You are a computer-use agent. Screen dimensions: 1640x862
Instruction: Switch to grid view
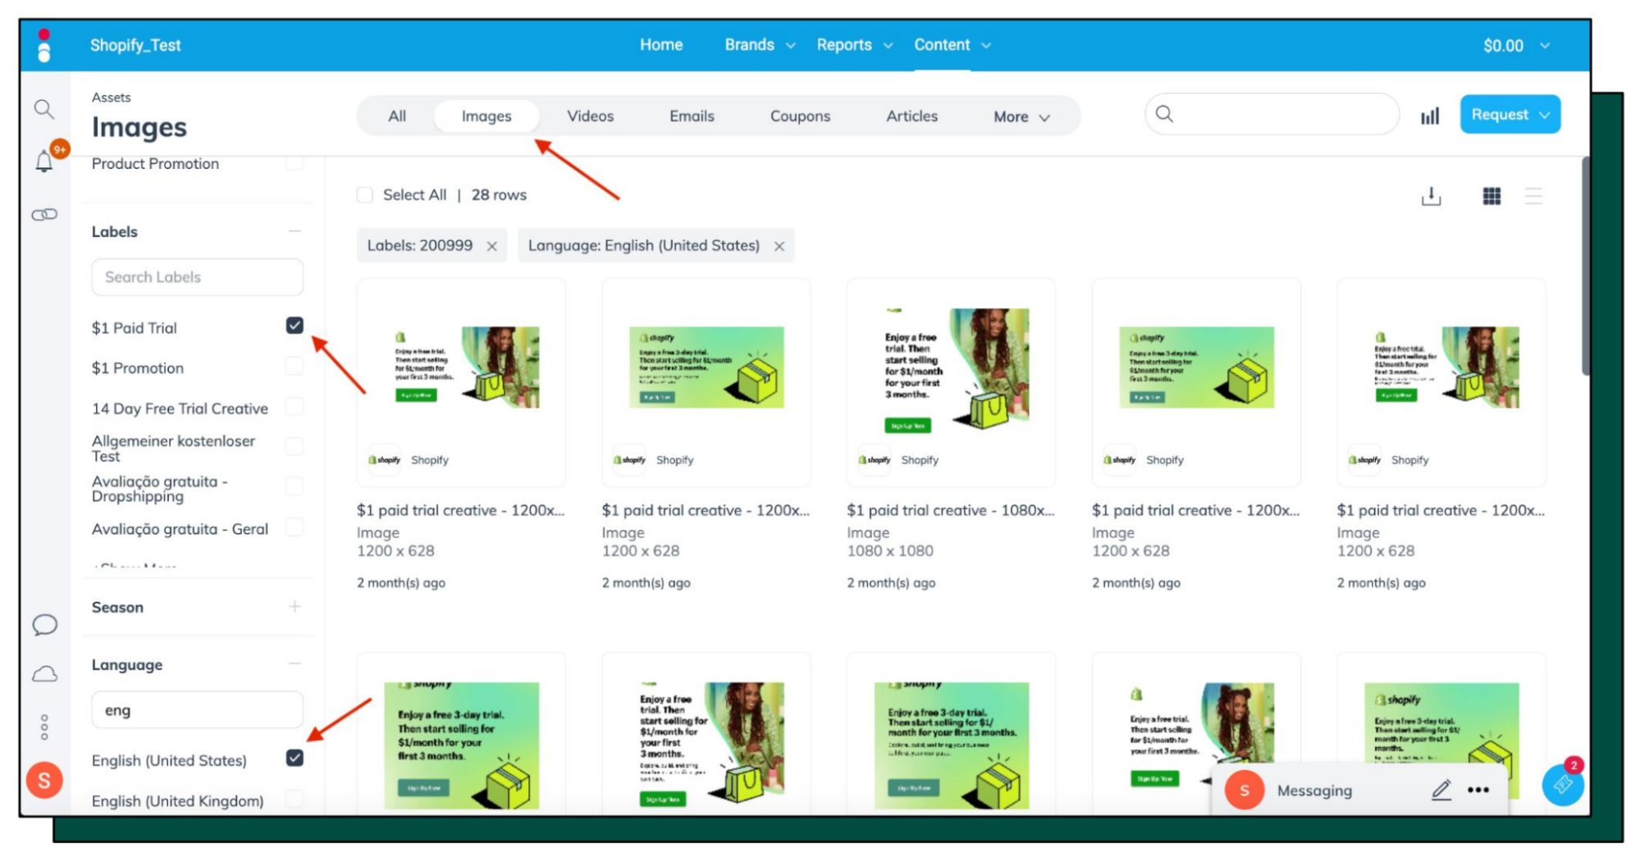coord(1492,196)
